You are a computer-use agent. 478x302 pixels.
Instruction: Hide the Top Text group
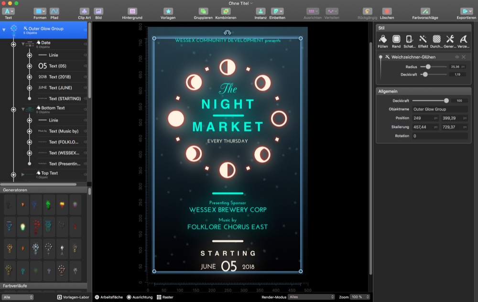[86, 174]
